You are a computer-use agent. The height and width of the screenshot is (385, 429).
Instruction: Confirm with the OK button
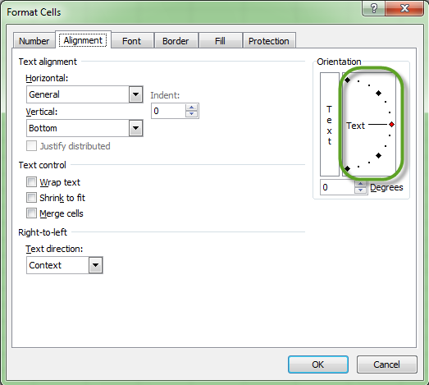[x=318, y=364]
